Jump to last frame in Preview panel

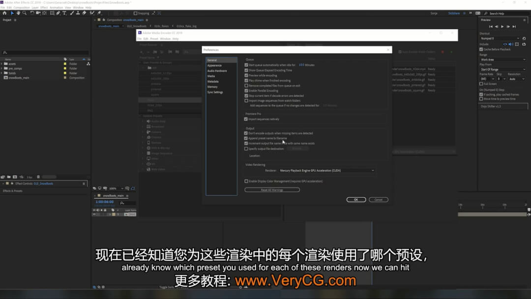tap(514, 27)
